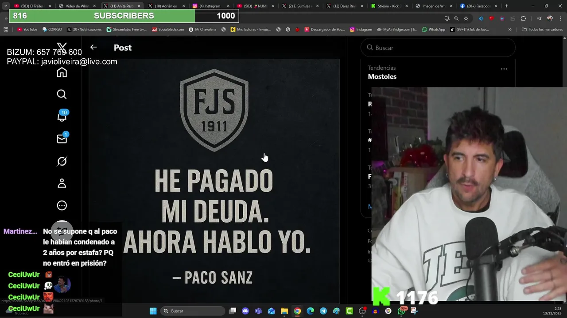The width and height of the screenshot is (567, 318).
Task: Open Outlook from the taskbar
Action: point(271,311)
